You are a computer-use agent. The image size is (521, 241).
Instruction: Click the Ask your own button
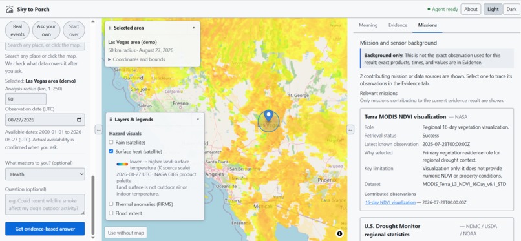pos(46,30)
